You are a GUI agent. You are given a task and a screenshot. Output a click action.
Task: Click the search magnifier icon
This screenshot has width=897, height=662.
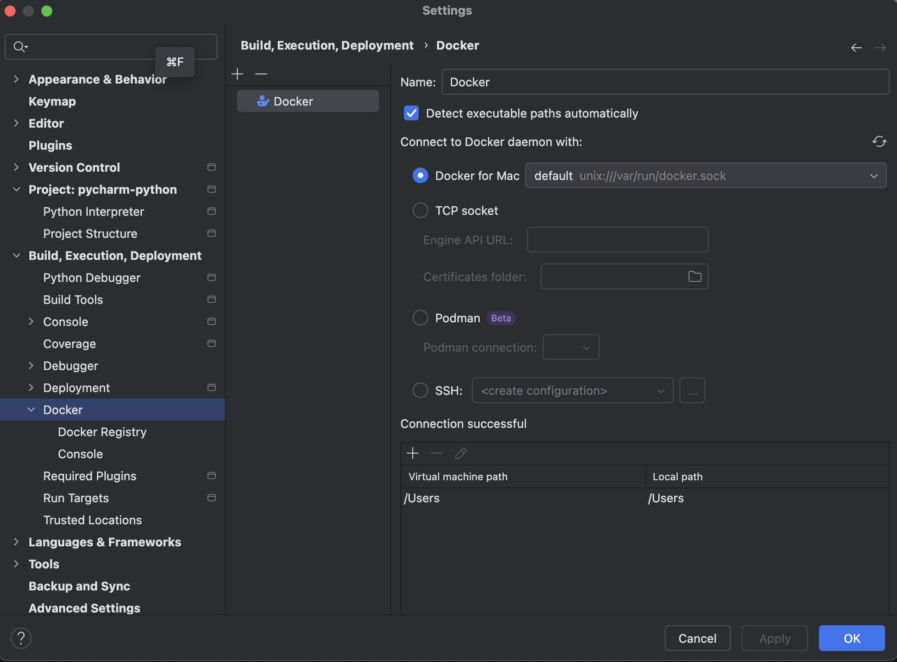[20, 47]
